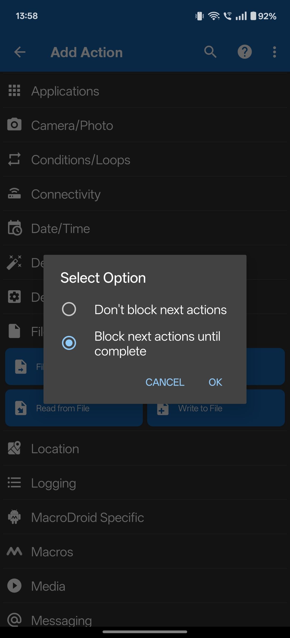Expand the Location category
Image resolution: width=290 pixels, height=638 pixels.
click(145, 448)
